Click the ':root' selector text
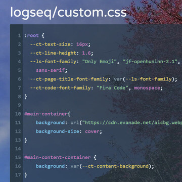Screen dimensions: 182x182 [31, 35]
